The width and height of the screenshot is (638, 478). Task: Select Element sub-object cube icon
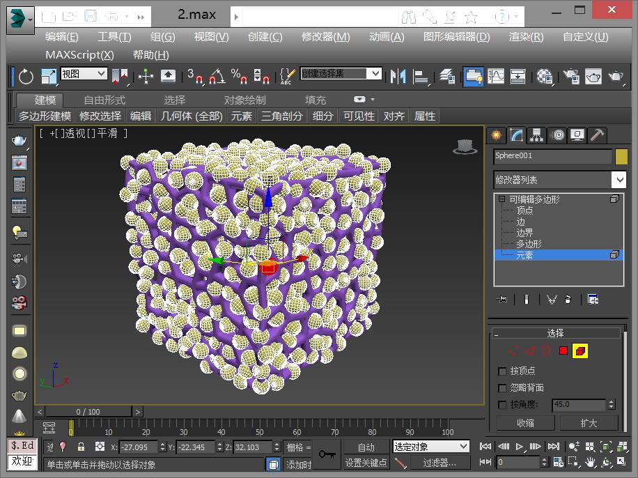pos(579,350)
